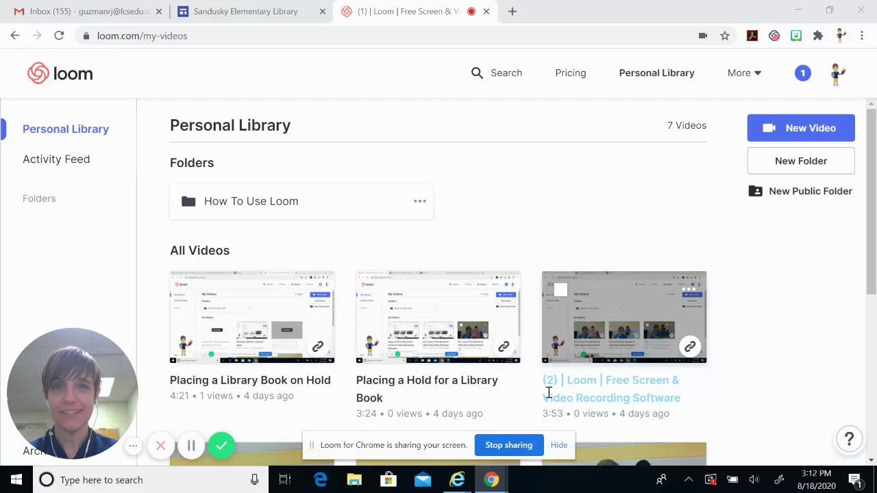877x493 pixels.
Task: Click the Folders label in sidebar
Action: [x=39, y=199]
